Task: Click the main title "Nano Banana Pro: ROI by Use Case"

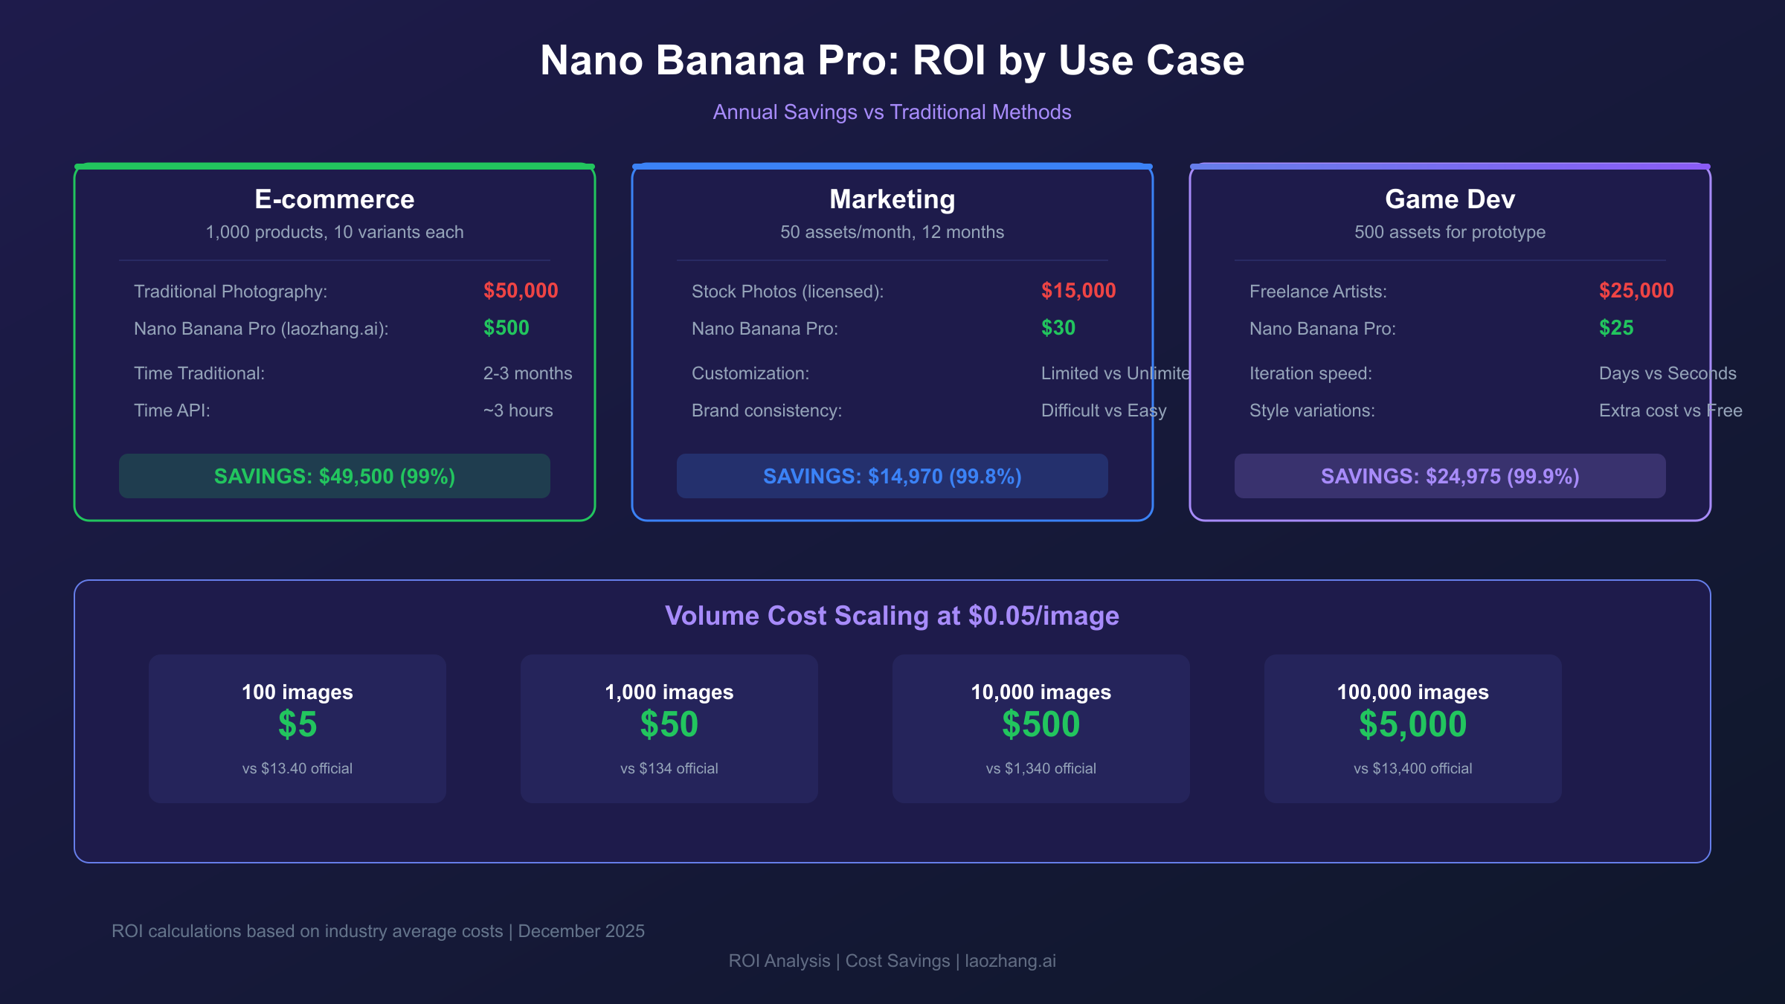Action: [x=892, y=60]
